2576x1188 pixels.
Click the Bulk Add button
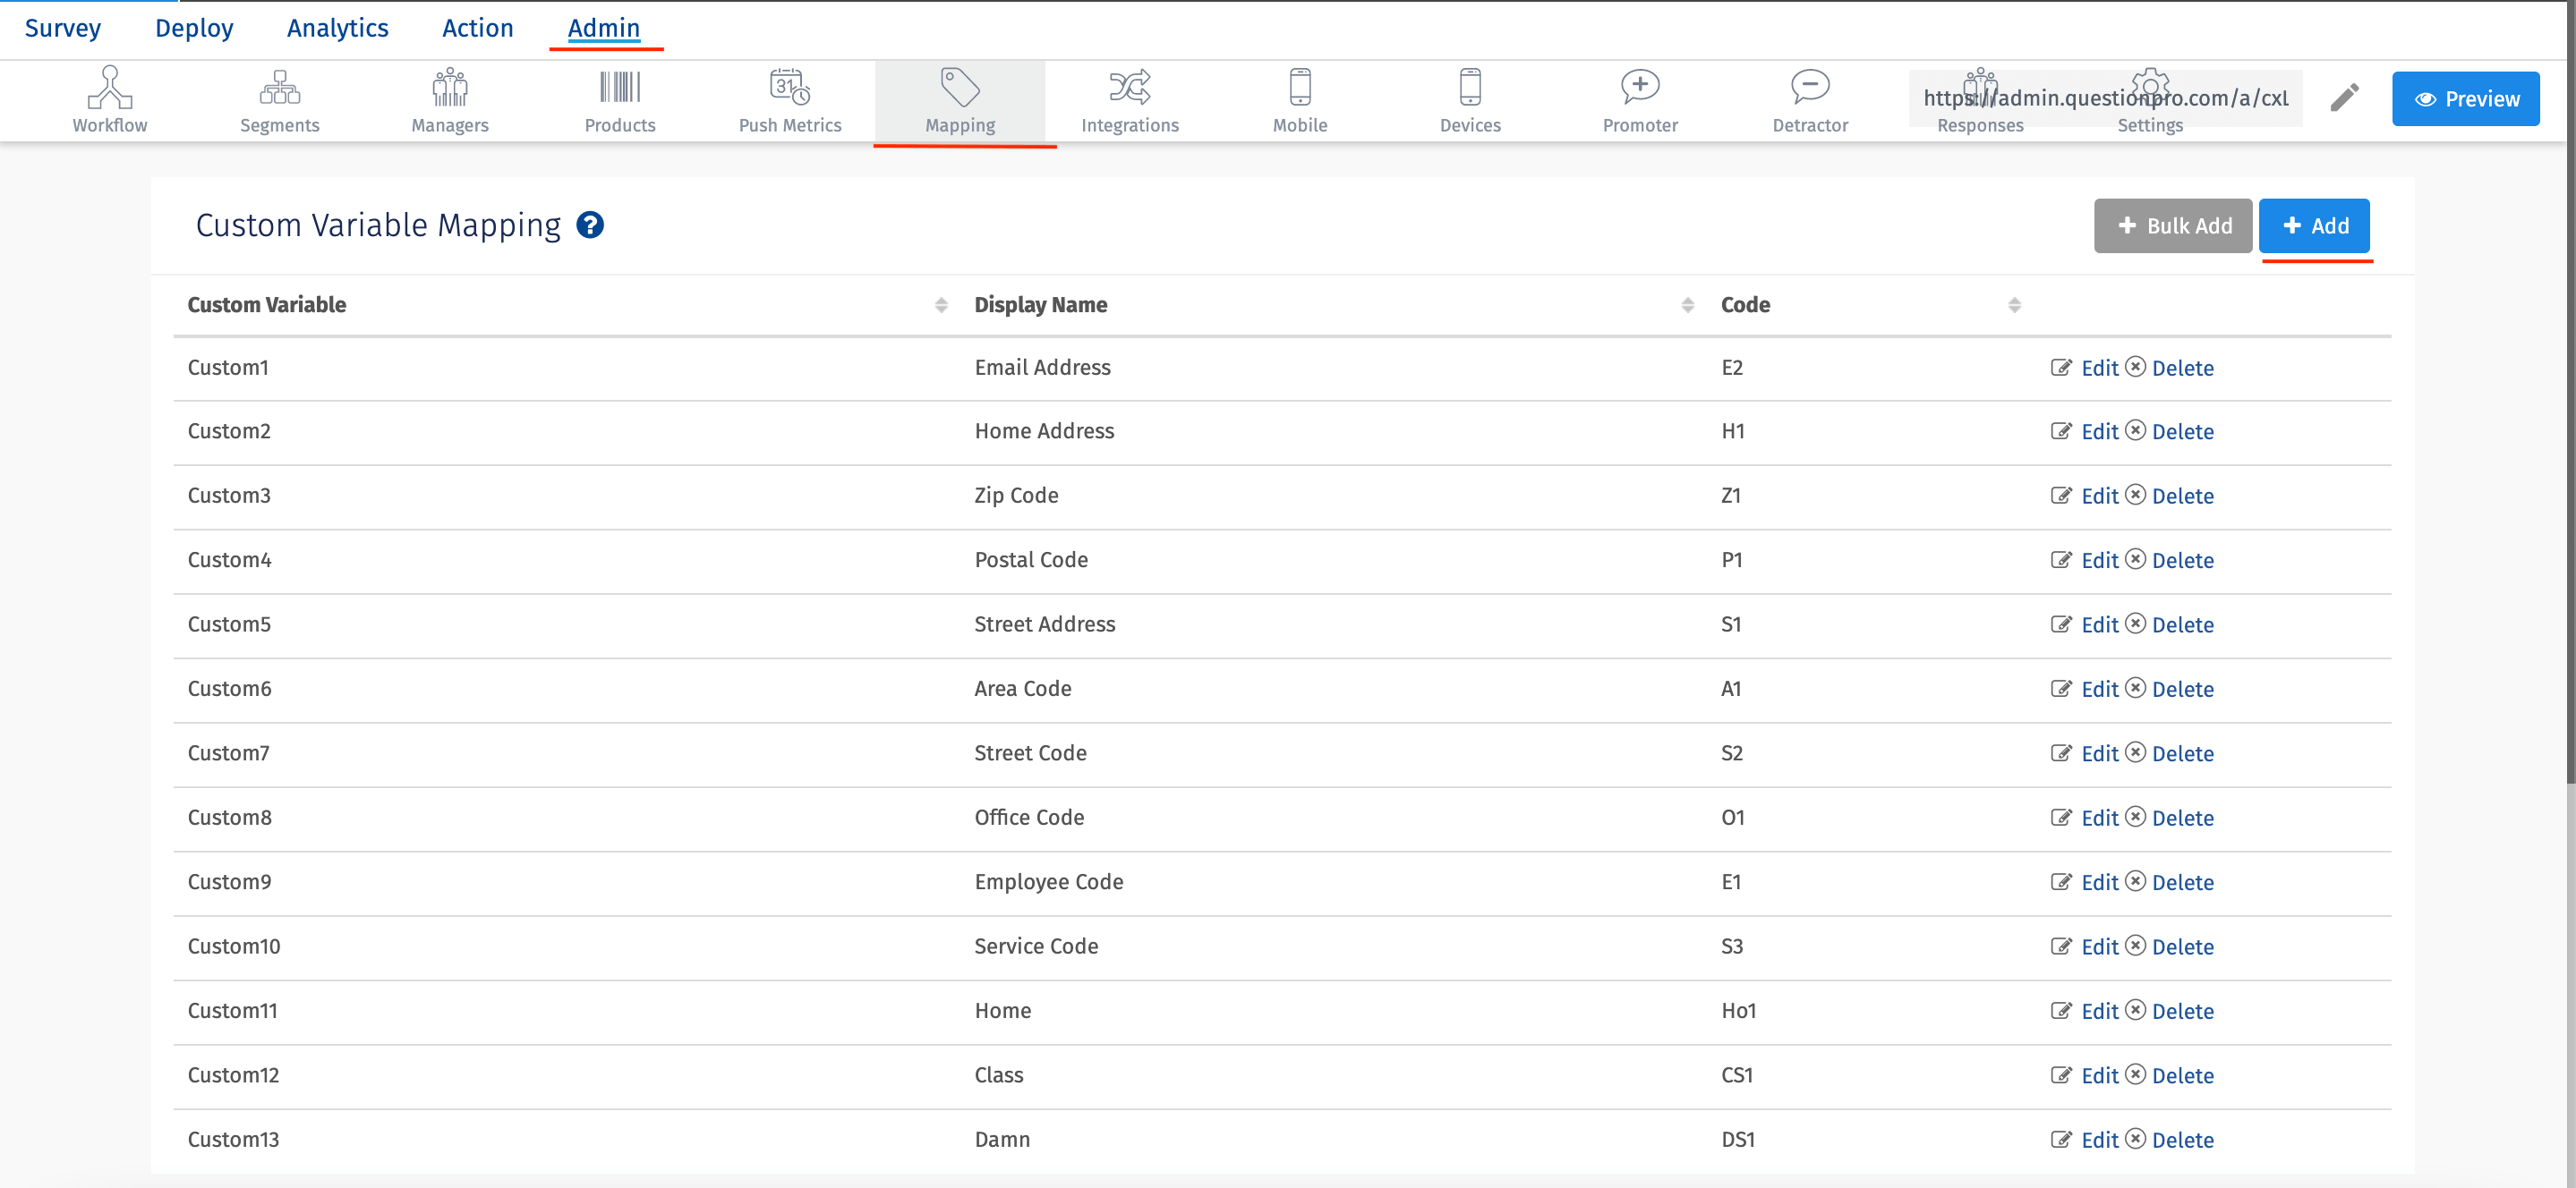tap(2172, 225)
